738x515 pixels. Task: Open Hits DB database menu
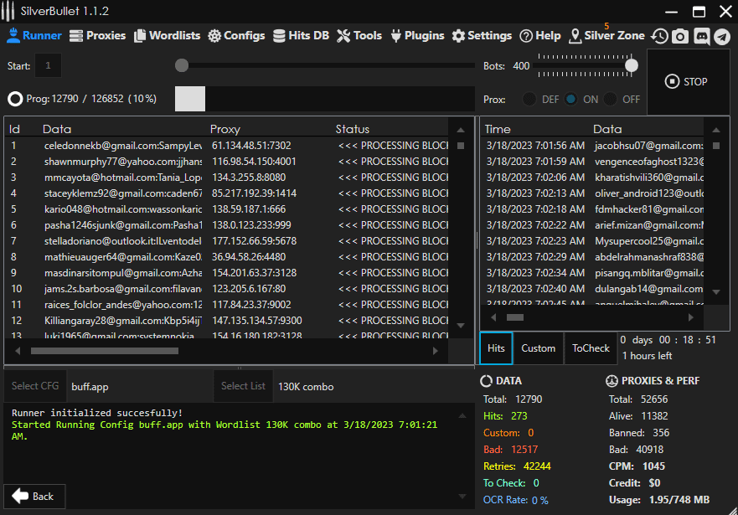[300, 36]
